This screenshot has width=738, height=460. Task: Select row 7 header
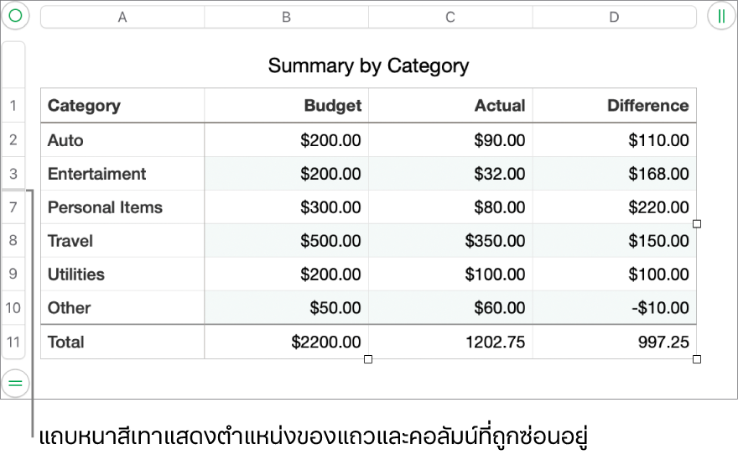pos(13,207)
